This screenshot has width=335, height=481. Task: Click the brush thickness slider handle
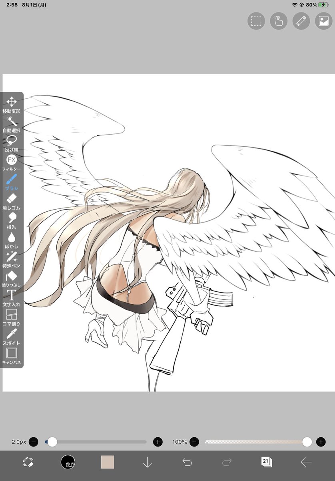point(52,442)
